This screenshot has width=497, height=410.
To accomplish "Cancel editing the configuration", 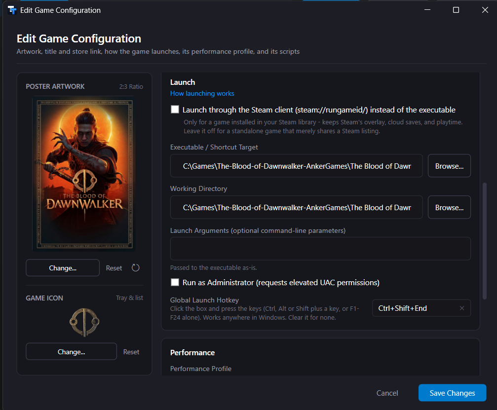I will click(x=387, y=393).
